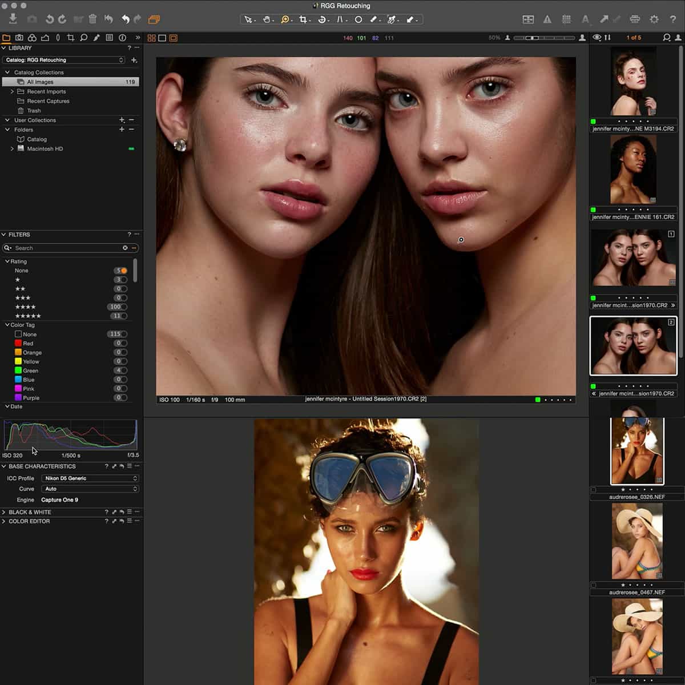Activate the Loupe zoom tool
685x685 pixels.
tap(285, 19)
